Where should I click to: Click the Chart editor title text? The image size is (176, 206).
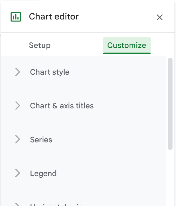pyautogui.click(x=54, y=17)
